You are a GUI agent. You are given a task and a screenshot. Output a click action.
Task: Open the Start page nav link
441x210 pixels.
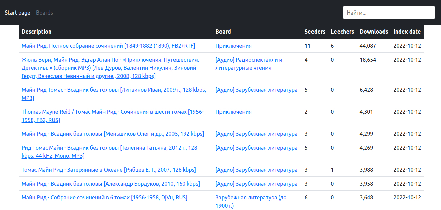click(18, 13)
